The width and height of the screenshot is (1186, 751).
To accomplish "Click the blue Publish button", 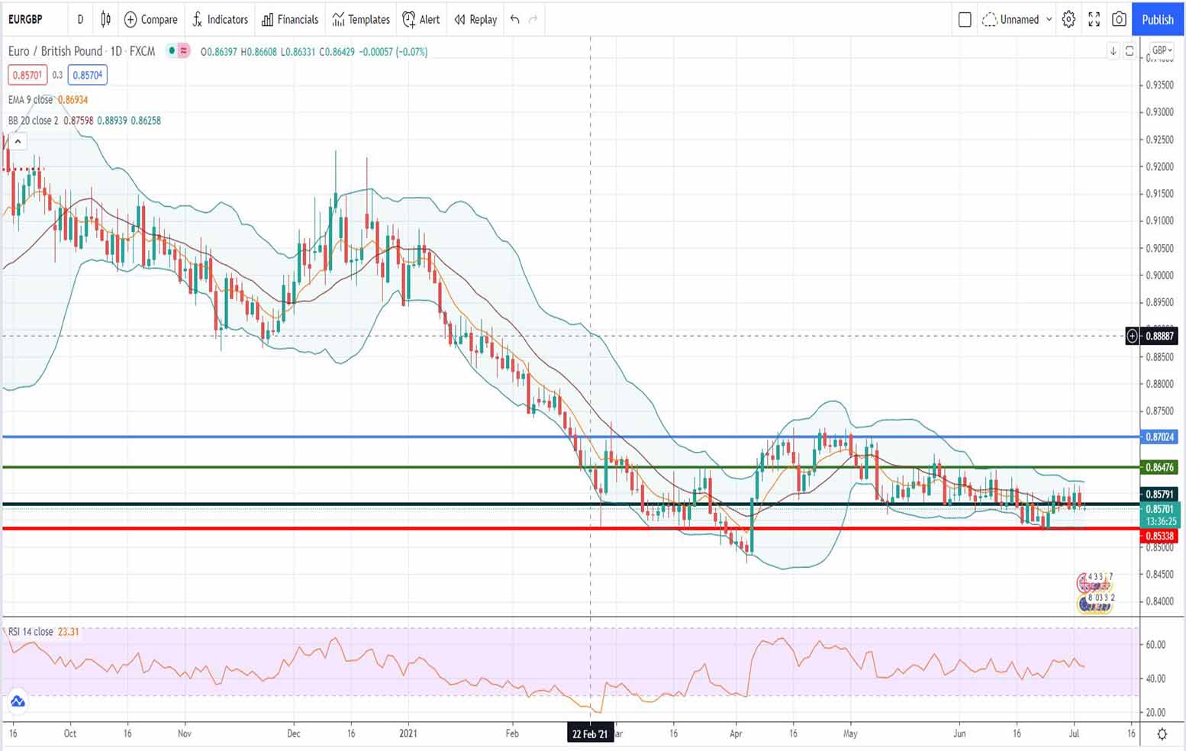I will tap(1157, 19).
